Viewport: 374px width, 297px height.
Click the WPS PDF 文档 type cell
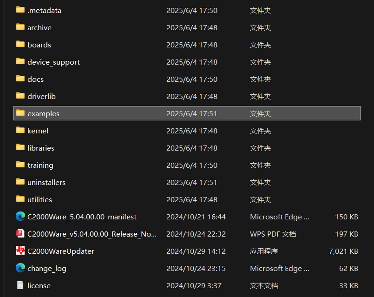[273, 234]
